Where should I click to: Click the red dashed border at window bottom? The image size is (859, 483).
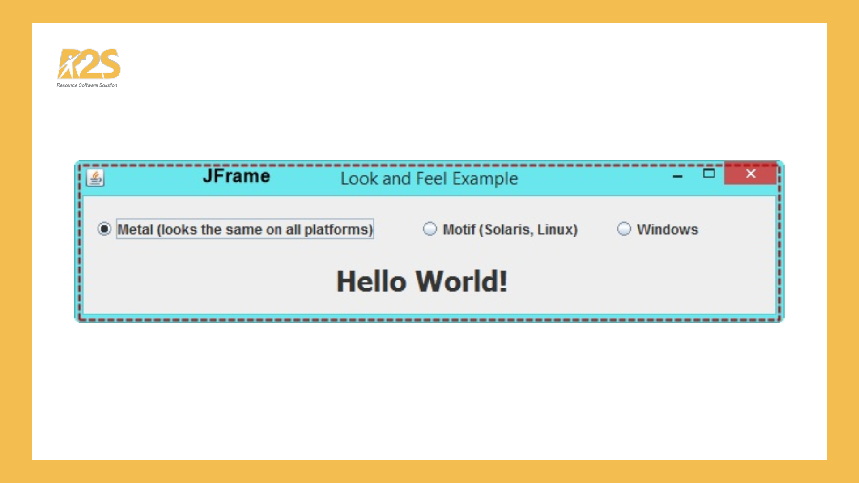click(429, 320)
